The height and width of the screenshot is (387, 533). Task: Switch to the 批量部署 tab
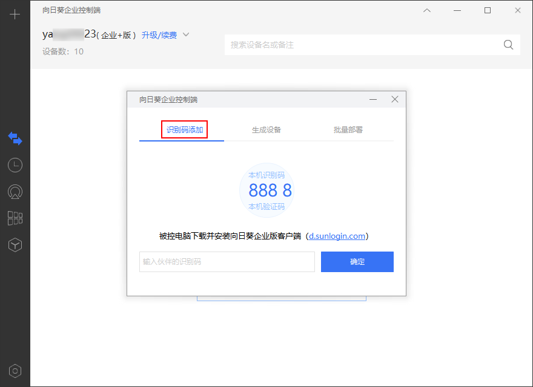tap(348, 129)
